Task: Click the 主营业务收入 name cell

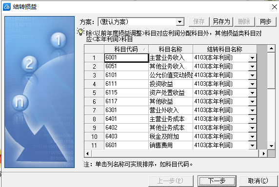Action: (171, 58)
